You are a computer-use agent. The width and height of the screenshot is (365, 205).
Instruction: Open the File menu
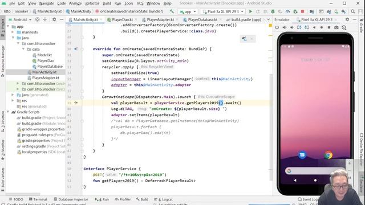coord(12,3)
